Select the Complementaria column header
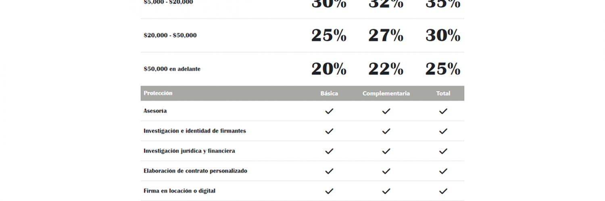This screenshot has width=605, height=201. tap(386, 93)
